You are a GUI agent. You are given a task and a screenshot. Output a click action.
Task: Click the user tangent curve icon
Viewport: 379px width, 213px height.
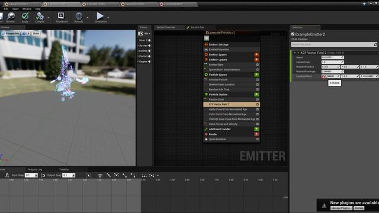(108, 176)
